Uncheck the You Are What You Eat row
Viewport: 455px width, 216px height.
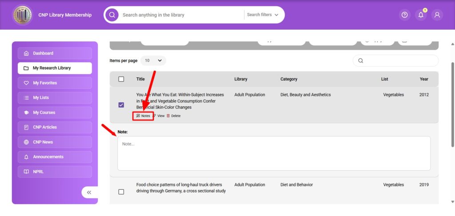[121, 105]
